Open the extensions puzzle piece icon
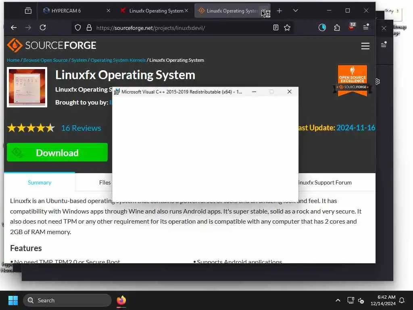 [337, 27]
